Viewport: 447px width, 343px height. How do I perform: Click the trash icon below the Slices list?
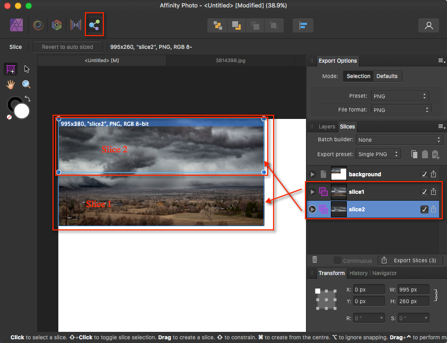coord(314,260)
